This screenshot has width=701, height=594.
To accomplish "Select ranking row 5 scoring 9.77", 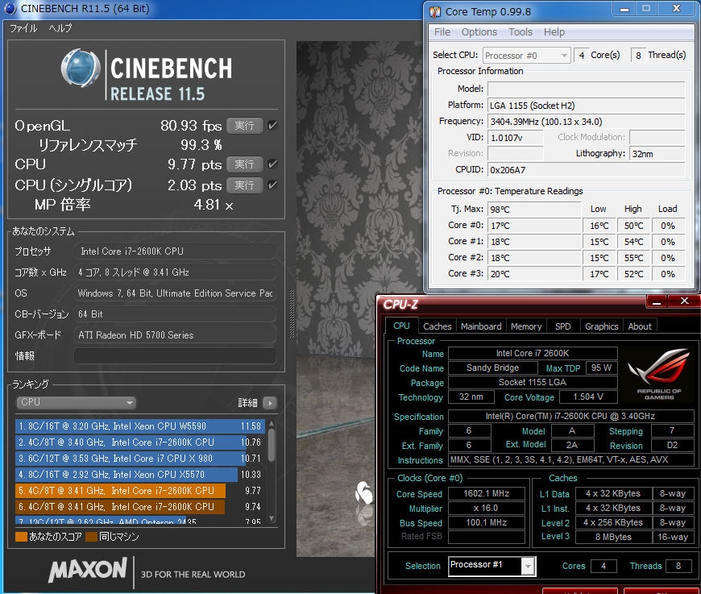I will coord(140,490).
